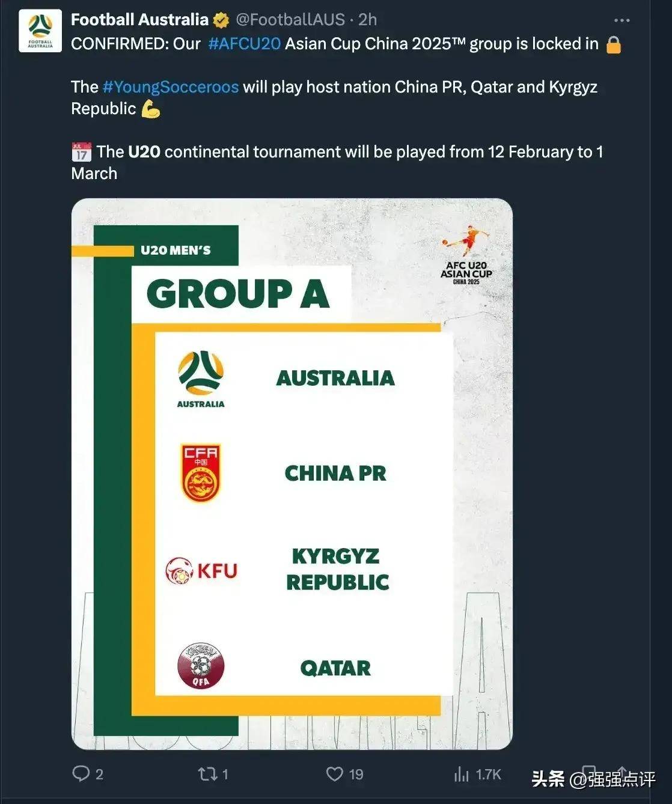Click the 1.7K views count

(488, 775)
